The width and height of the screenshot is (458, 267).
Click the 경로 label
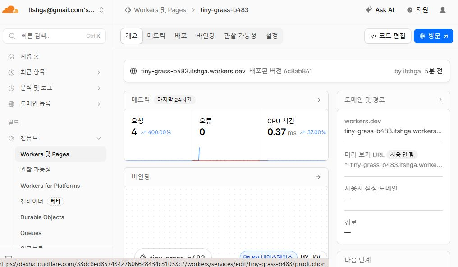point(351,222)
